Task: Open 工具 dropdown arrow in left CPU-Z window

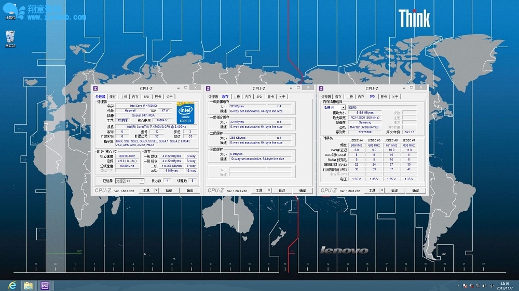Action: click(x=156, y=191)
